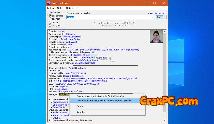
Task: Select the 'par guid' search option
Action: 50,26
